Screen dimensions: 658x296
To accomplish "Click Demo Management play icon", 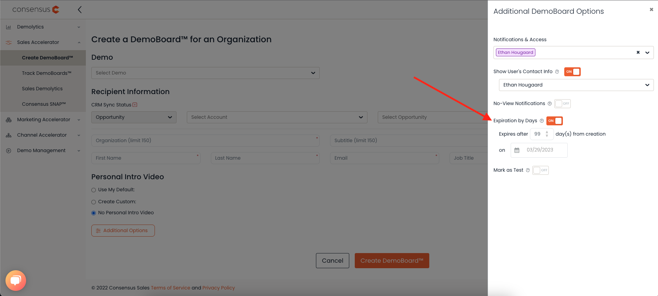I will [x=9, y=151].
